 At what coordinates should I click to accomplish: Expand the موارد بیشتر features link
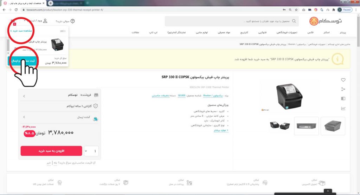221,130
